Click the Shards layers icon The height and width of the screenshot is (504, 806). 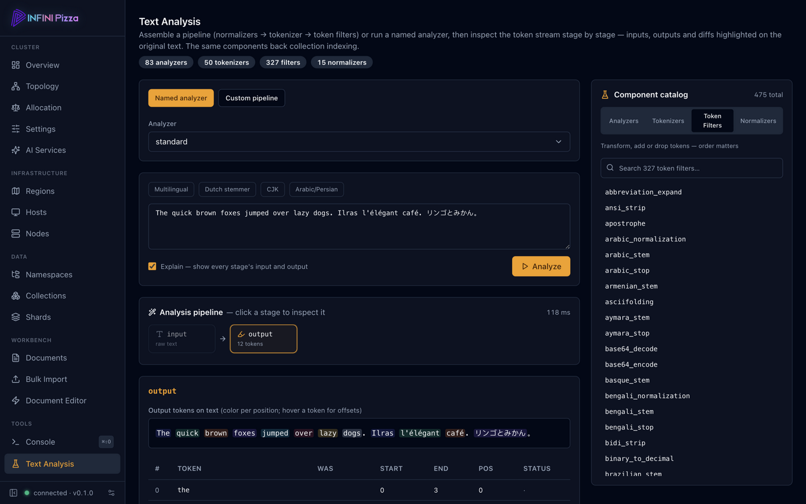[x=16, y=317]
